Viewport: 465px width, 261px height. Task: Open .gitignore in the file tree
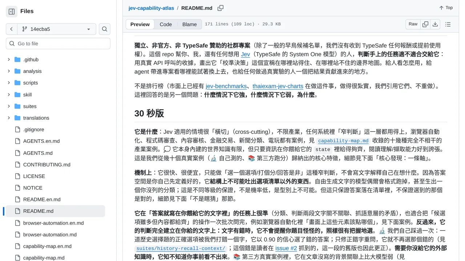[34, 129]
